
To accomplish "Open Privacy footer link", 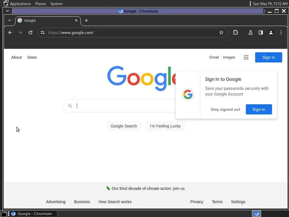I will 197,202.
